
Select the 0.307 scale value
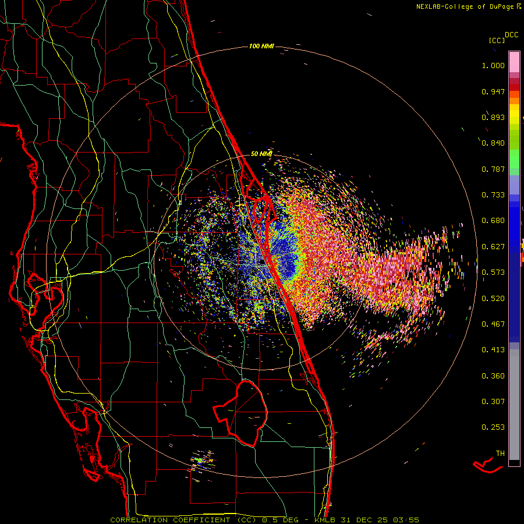[493, 401]
